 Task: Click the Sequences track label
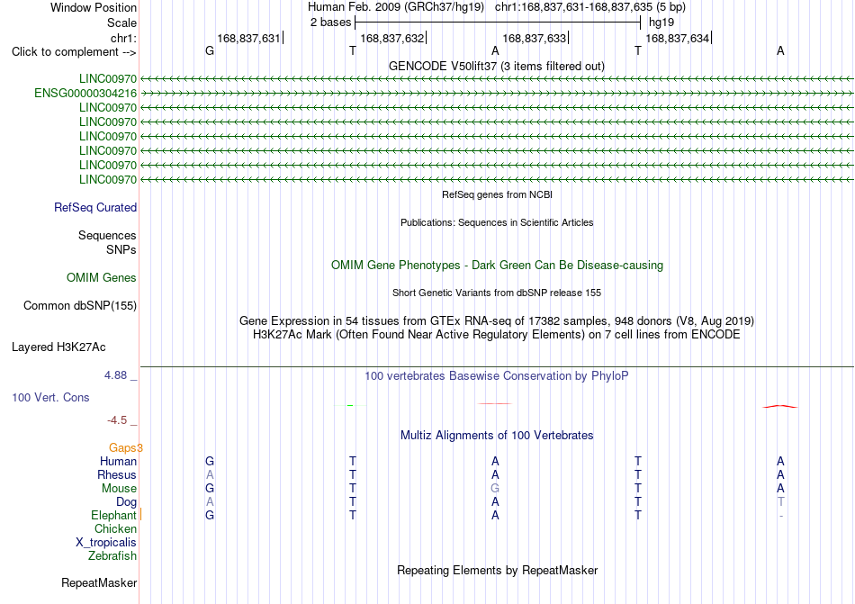(x=107, y=236)
